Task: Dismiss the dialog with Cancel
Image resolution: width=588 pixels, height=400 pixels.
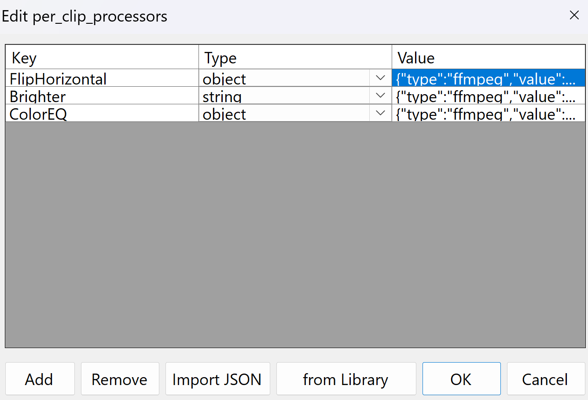Action: point(545,379)
